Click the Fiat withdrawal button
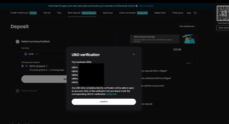This screenshot has width=229, height=124. pos(187,26)
